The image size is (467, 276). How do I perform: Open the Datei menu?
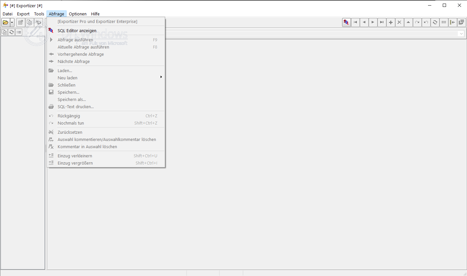click(8, 14)
